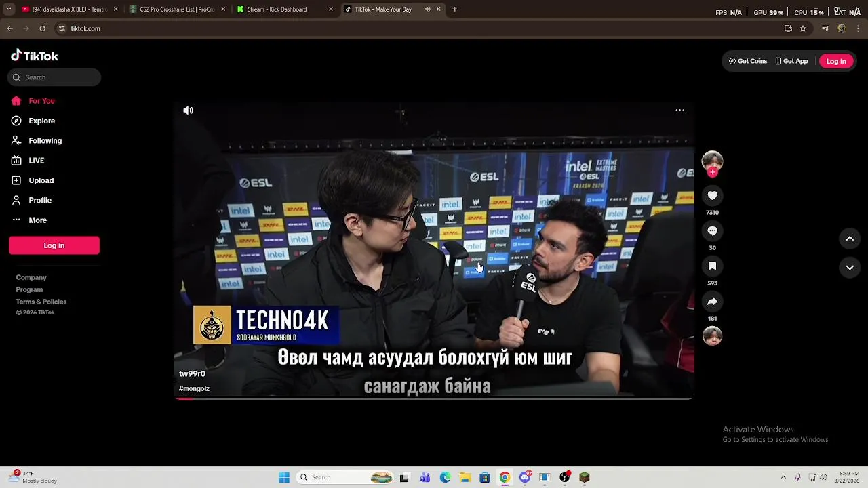This screenshot has height=488, width=868.
Task: Click the top-right Log in button
Action: click(836, 61)
